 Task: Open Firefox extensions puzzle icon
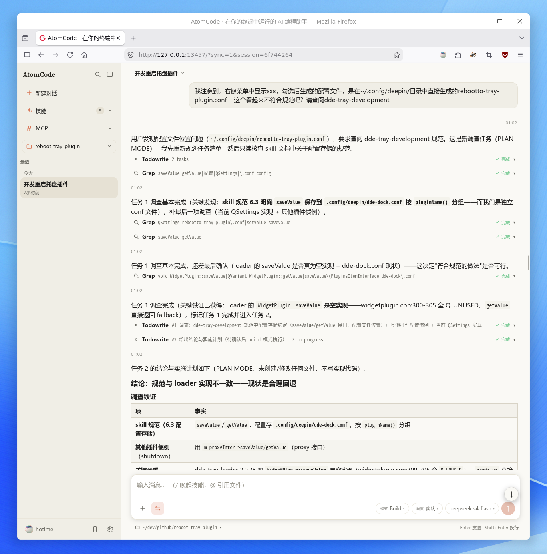tap(458, 55)
